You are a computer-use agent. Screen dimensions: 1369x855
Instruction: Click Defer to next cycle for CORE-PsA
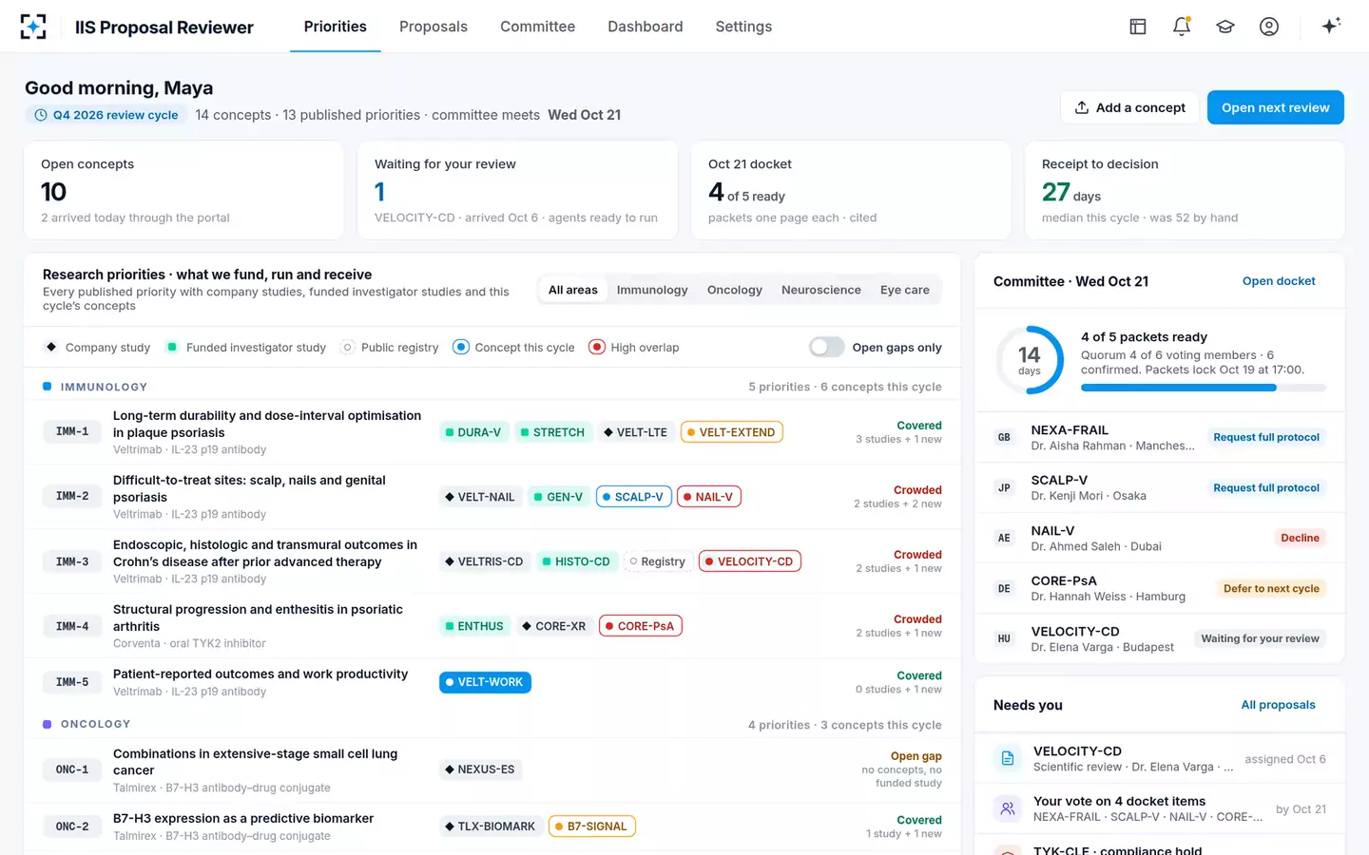coord(1271,588)
